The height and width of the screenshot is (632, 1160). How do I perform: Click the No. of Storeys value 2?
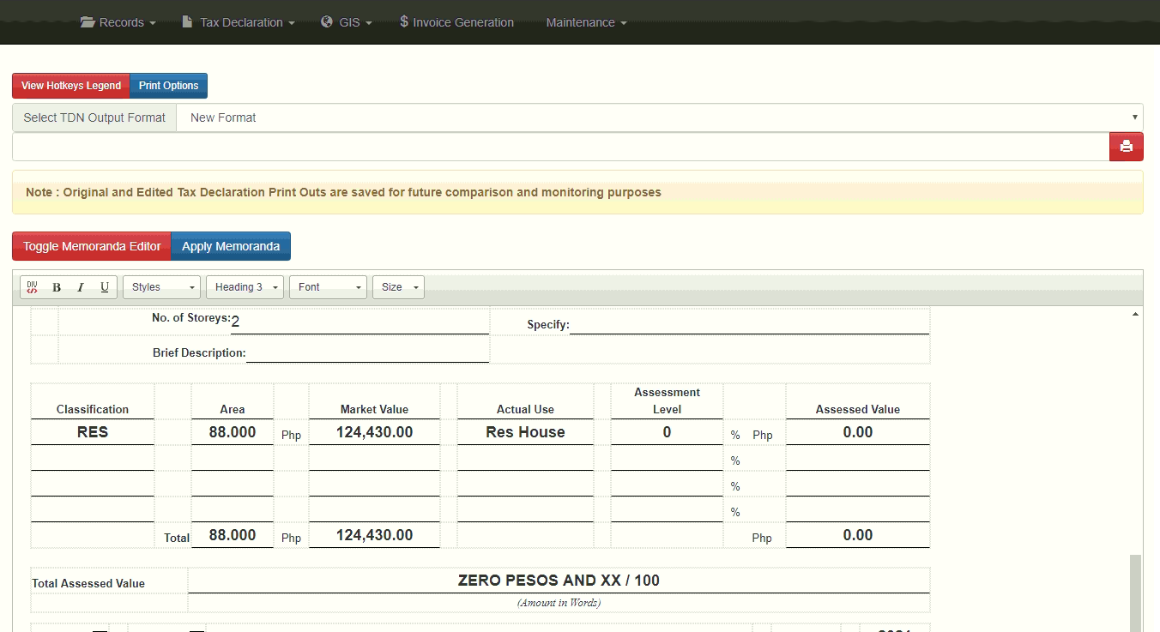[235, 322]
